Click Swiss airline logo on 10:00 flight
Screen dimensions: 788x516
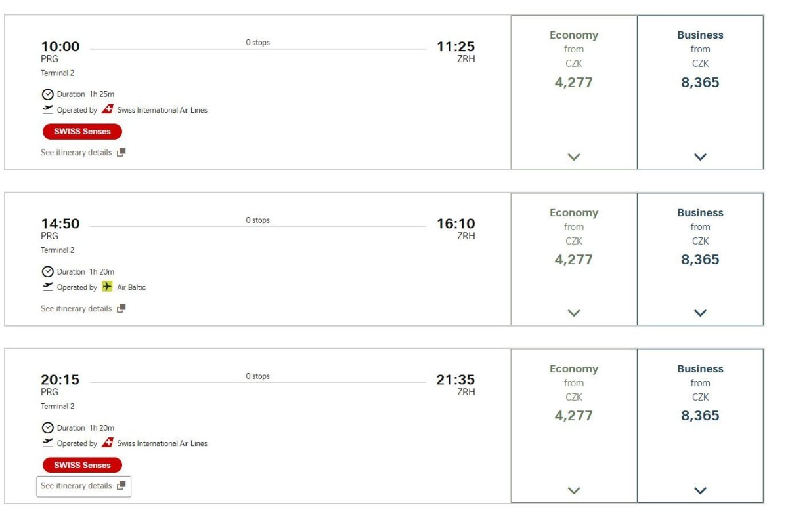click(108, 110)
